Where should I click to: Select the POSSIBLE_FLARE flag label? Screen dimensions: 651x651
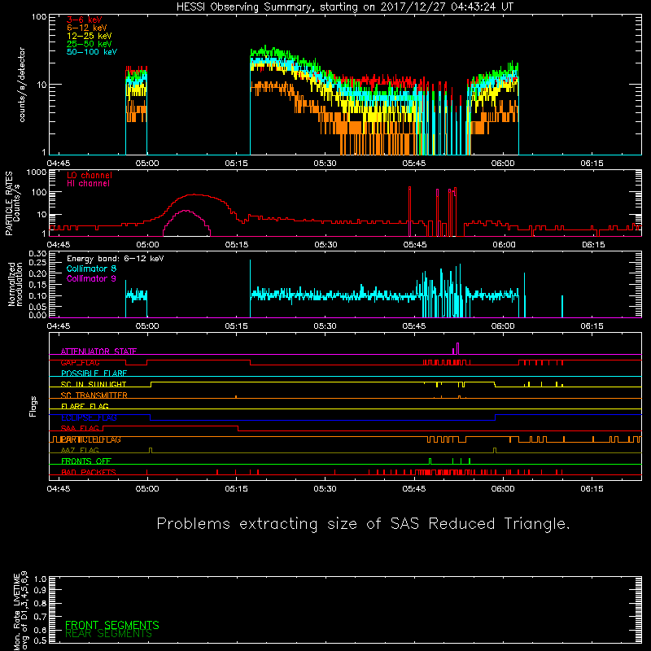[x=94, y=374]
